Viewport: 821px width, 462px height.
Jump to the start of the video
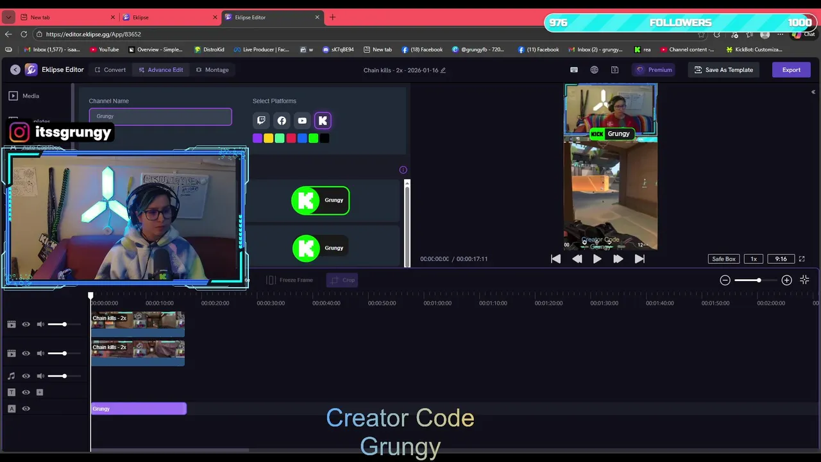(556, 259)
